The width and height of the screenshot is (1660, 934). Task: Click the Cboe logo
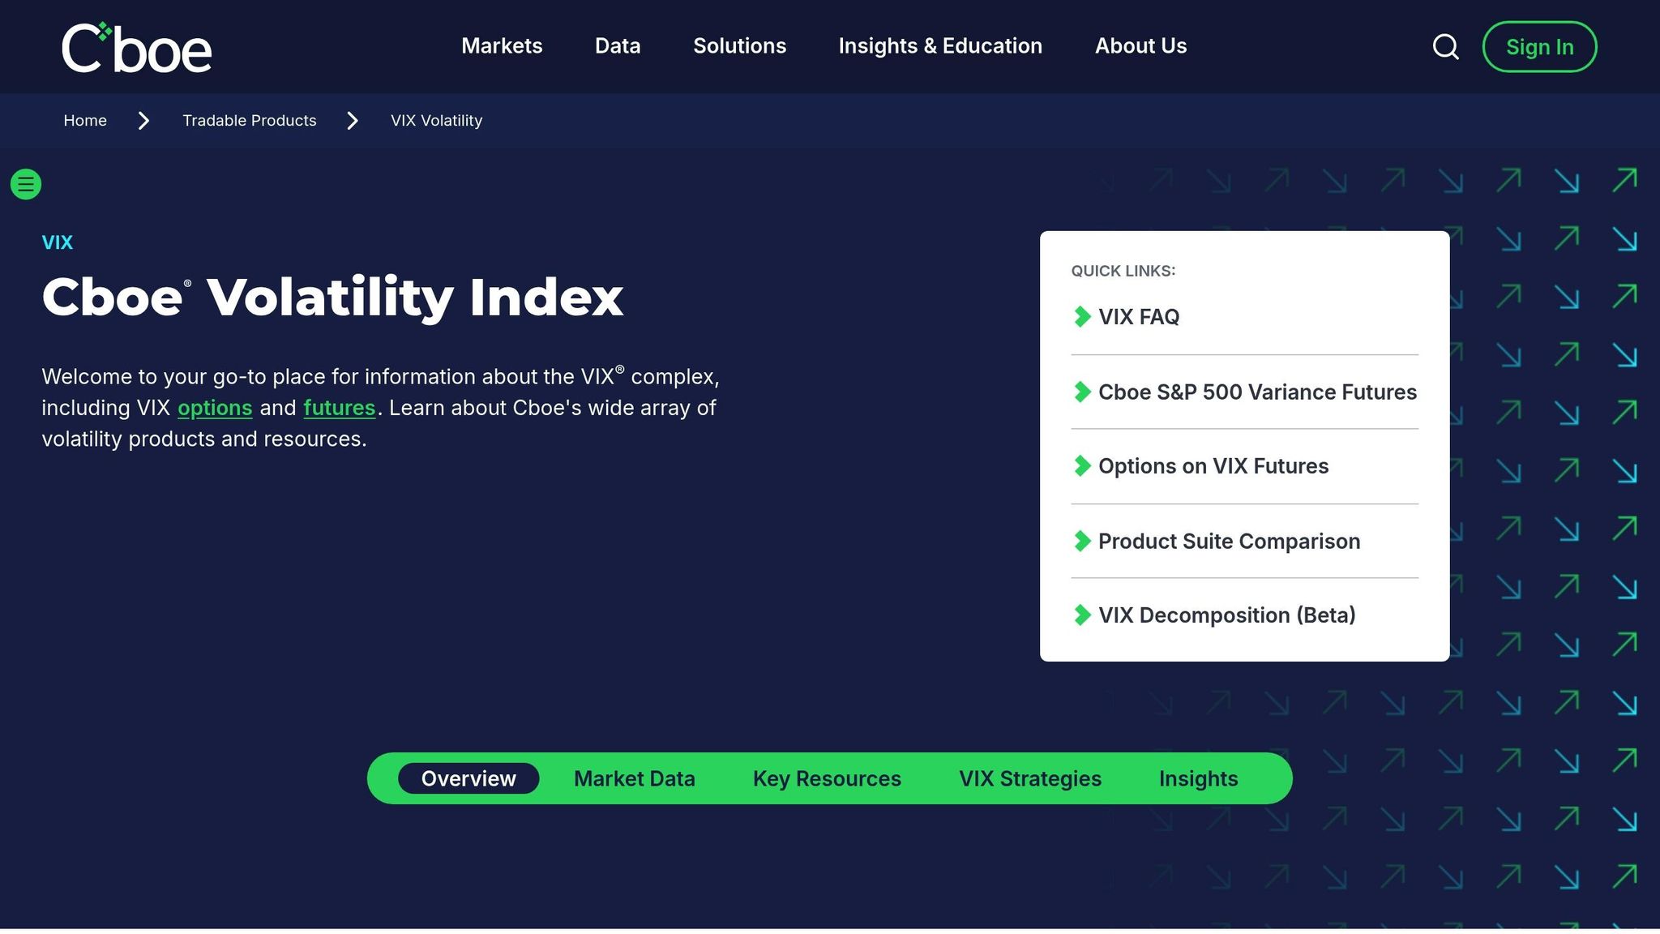(136, 47)
